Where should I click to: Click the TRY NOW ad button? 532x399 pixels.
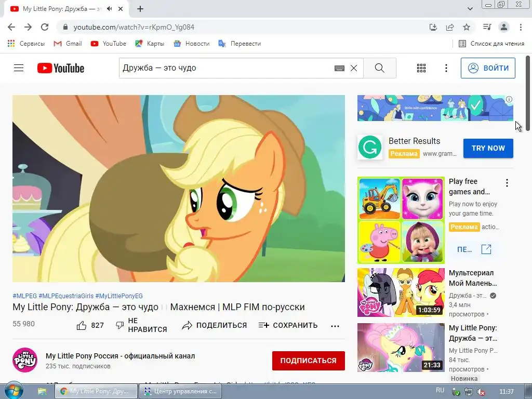[x=488, y=148]
